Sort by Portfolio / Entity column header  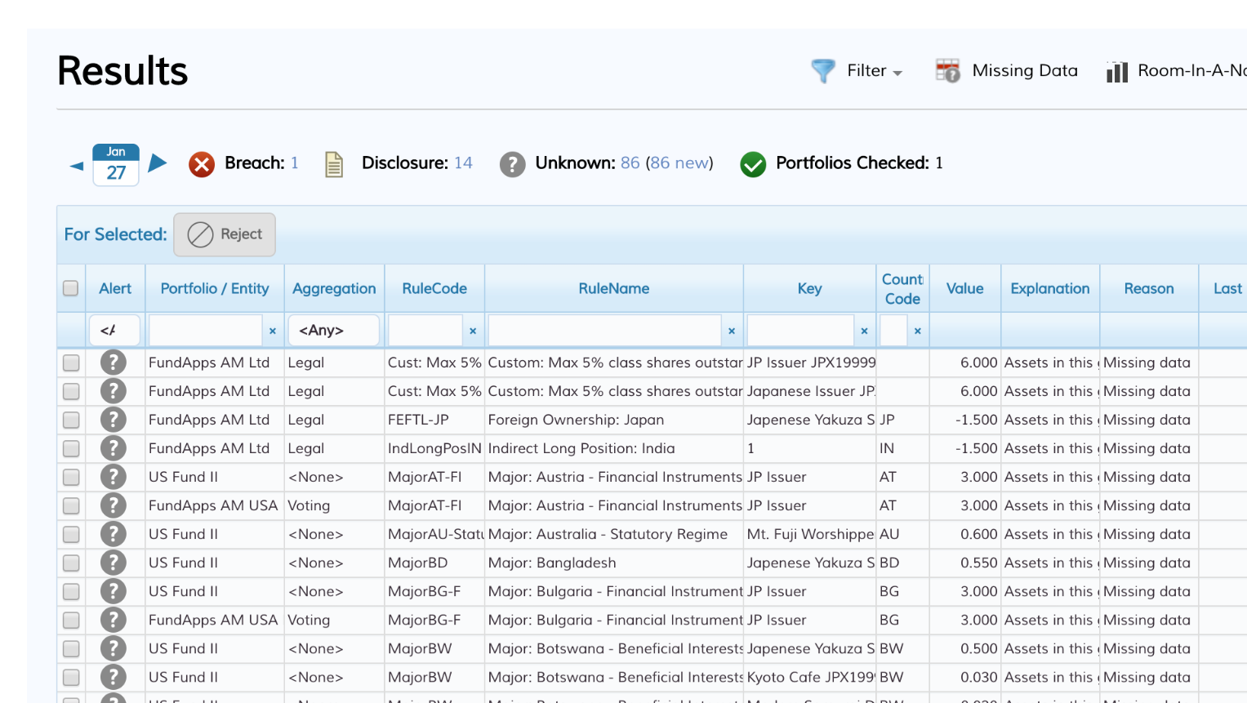click(215, 288)
